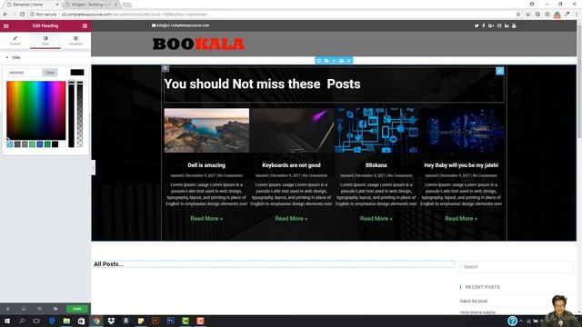Switch to the Style tab

(45, 40)
